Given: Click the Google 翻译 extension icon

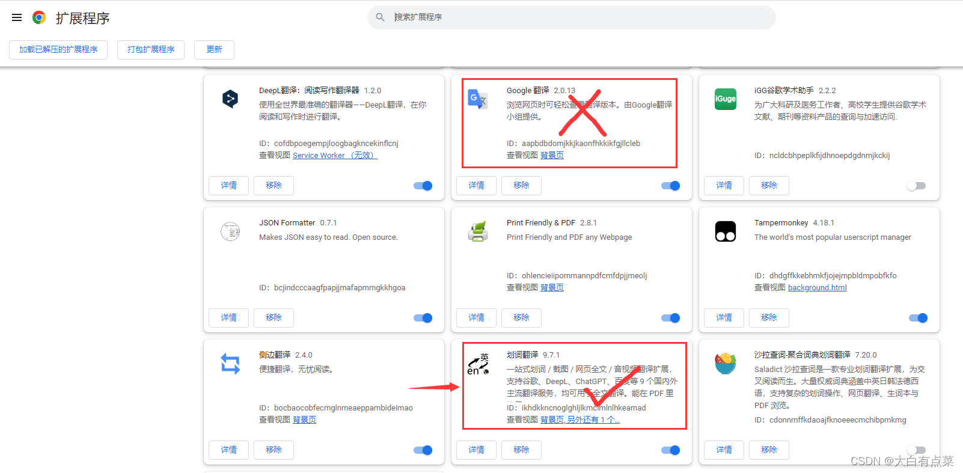Looking at the screenshot, I should click(x=478, y=99).
